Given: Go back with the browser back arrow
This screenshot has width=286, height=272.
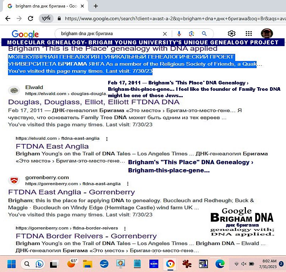Looking at the screenshot, I should 8,18.
